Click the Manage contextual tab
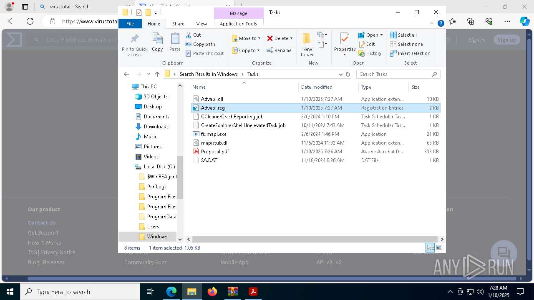Viewport: 534px width, 300px height. pos(239,13)
